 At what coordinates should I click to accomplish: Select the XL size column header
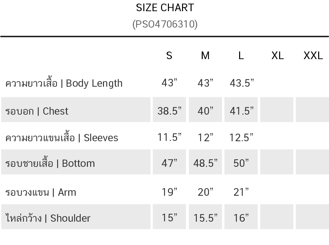click(x=277, y=56)
